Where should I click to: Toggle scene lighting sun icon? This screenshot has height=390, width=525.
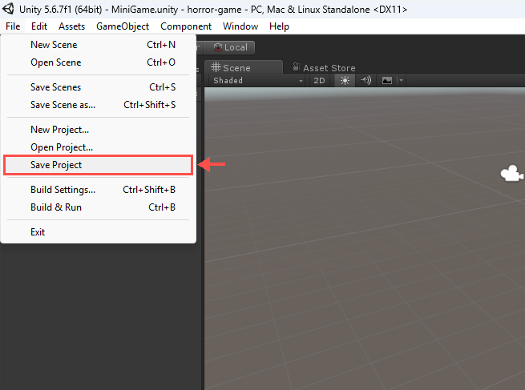pos(345,81)
